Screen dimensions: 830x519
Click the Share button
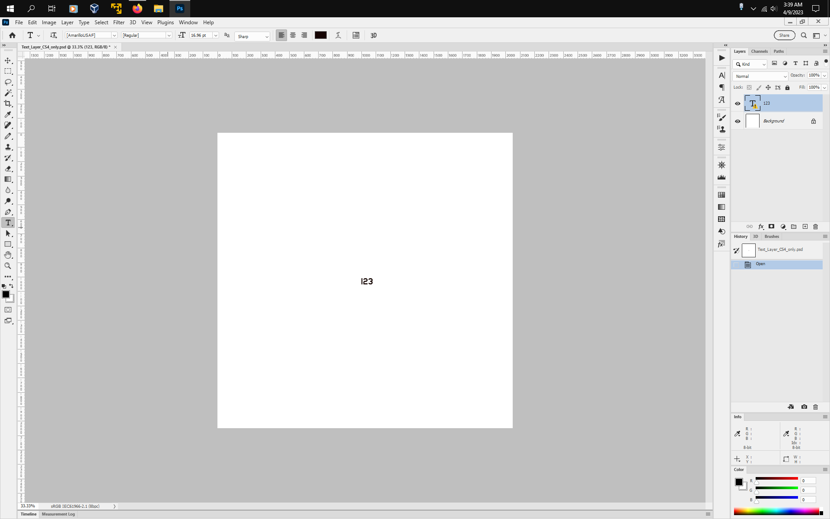pyautogui.click(x=784, y=35)
